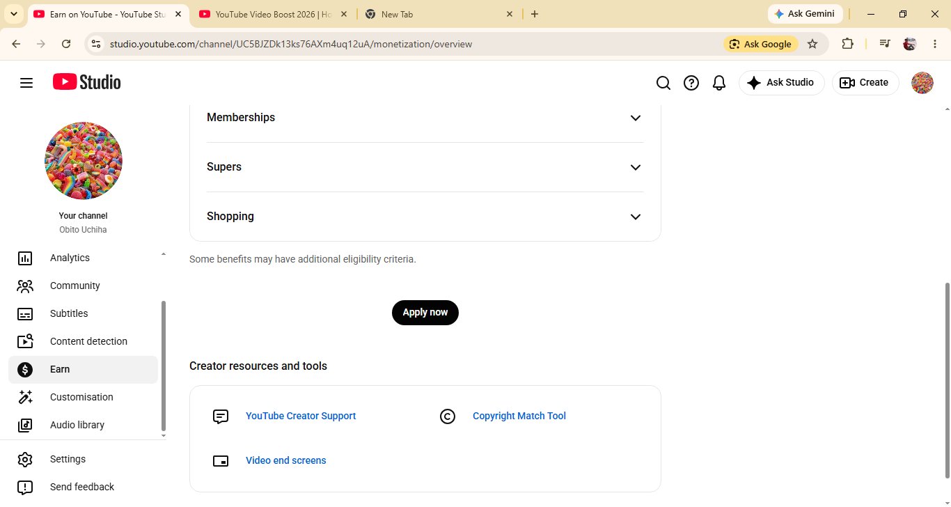Viewport: 951px width, 507px height.
Task: Click the Send feedback icon
Action: point(25,487)
